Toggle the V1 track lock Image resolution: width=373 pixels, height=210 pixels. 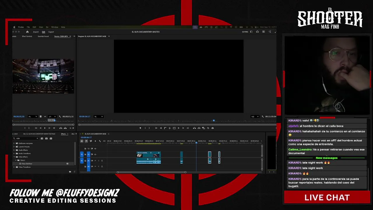point(85,154)
